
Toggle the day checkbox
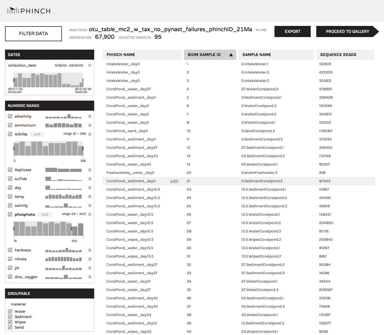click(x=10, y=188)
